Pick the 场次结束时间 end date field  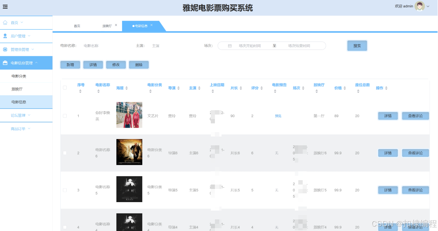[299, 46]
